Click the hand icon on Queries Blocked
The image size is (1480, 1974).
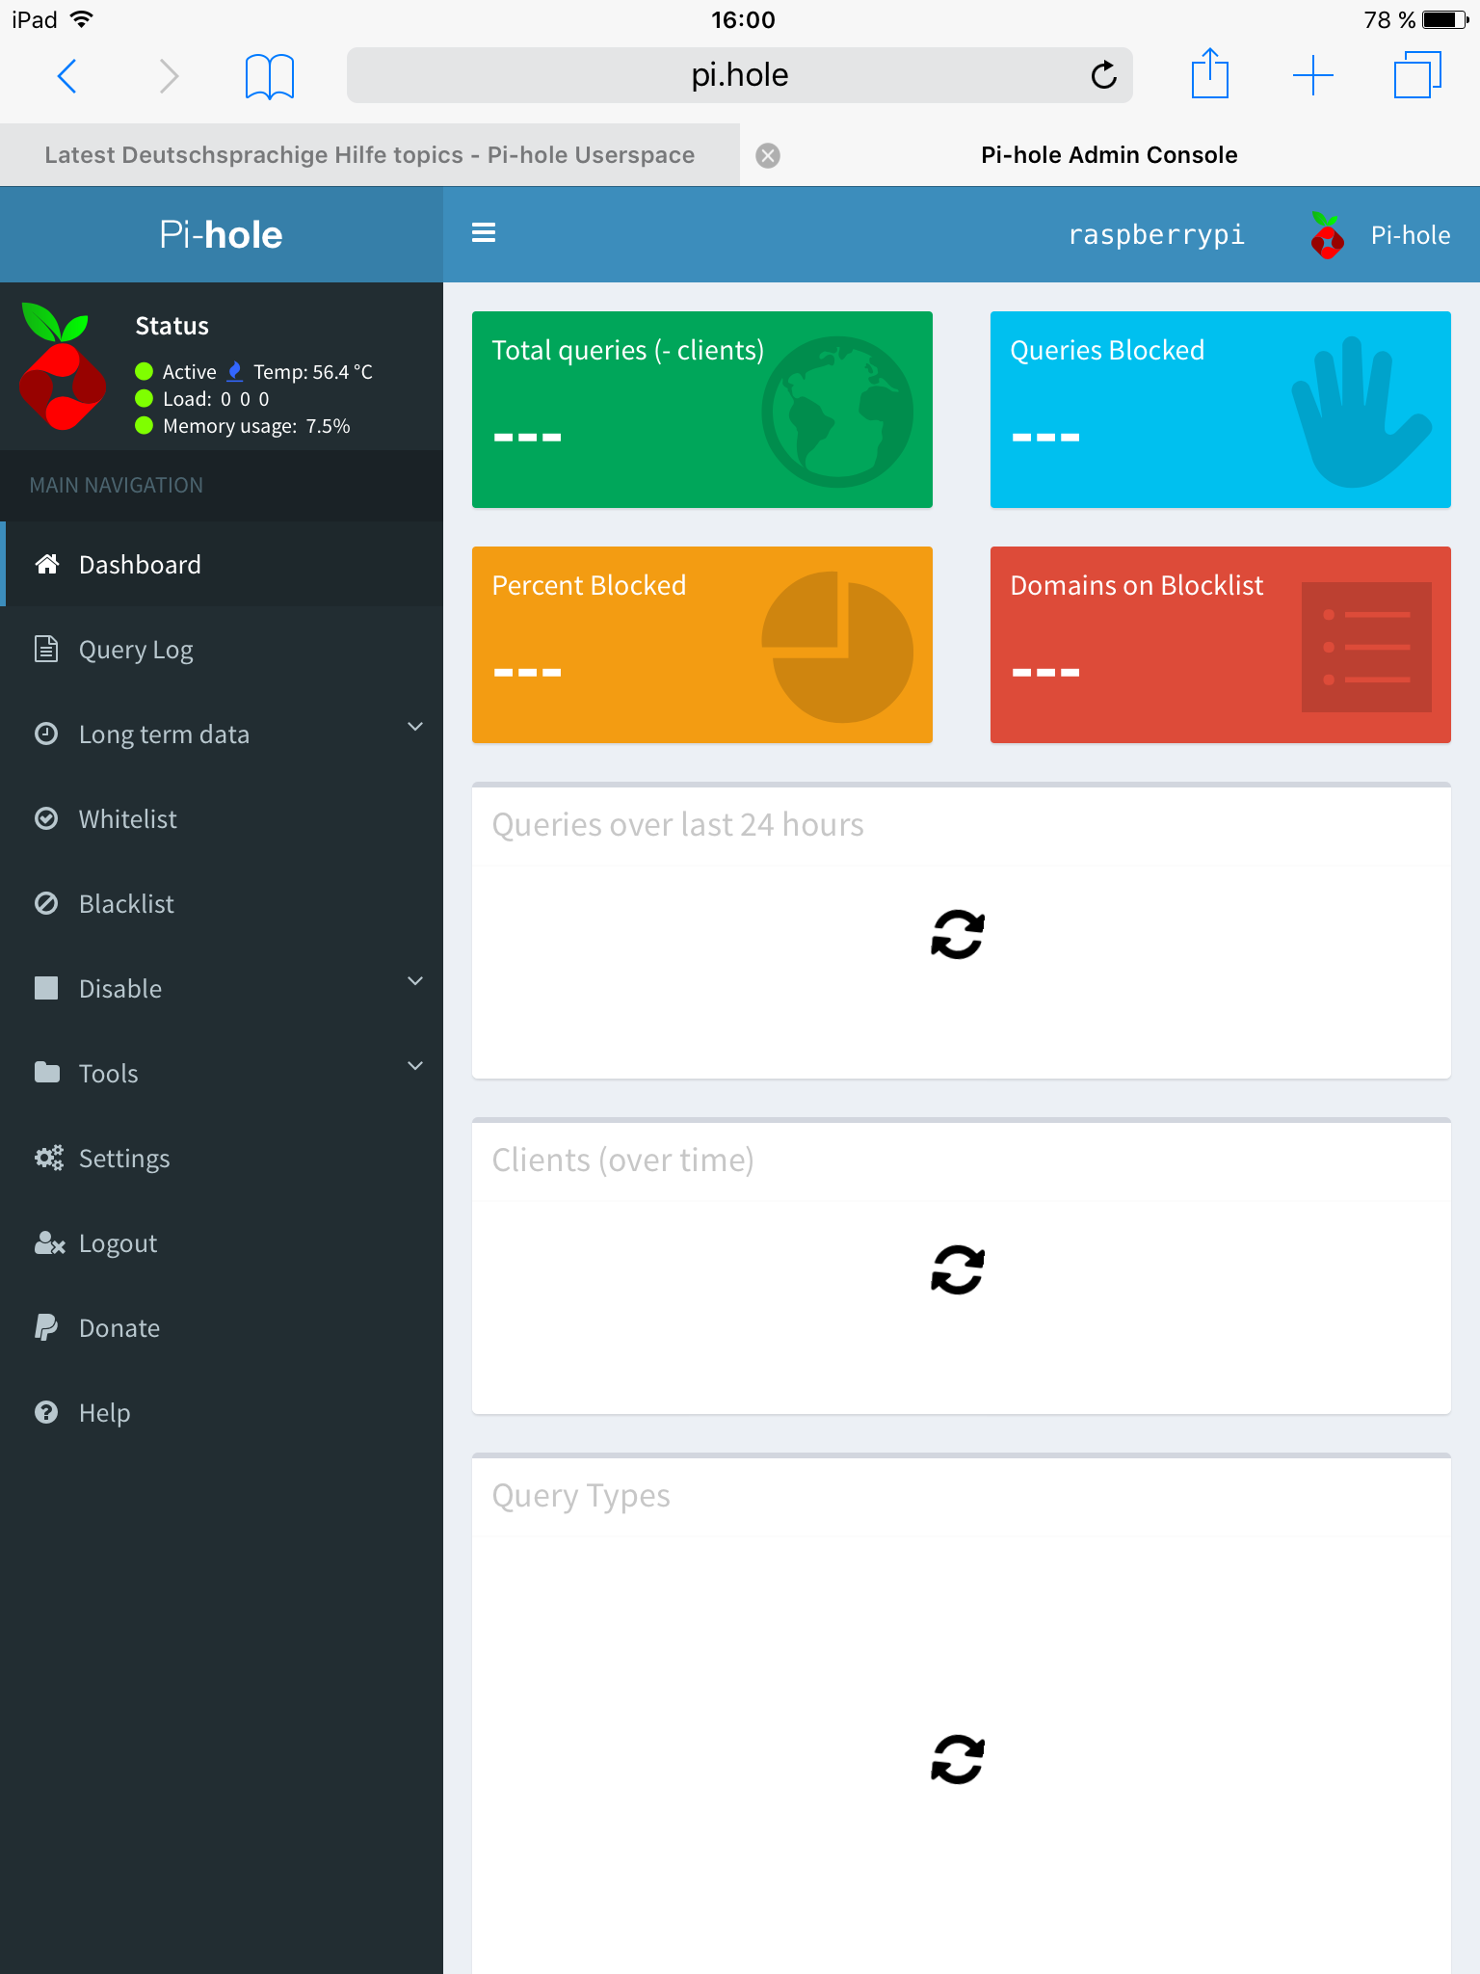(1361, 413)
